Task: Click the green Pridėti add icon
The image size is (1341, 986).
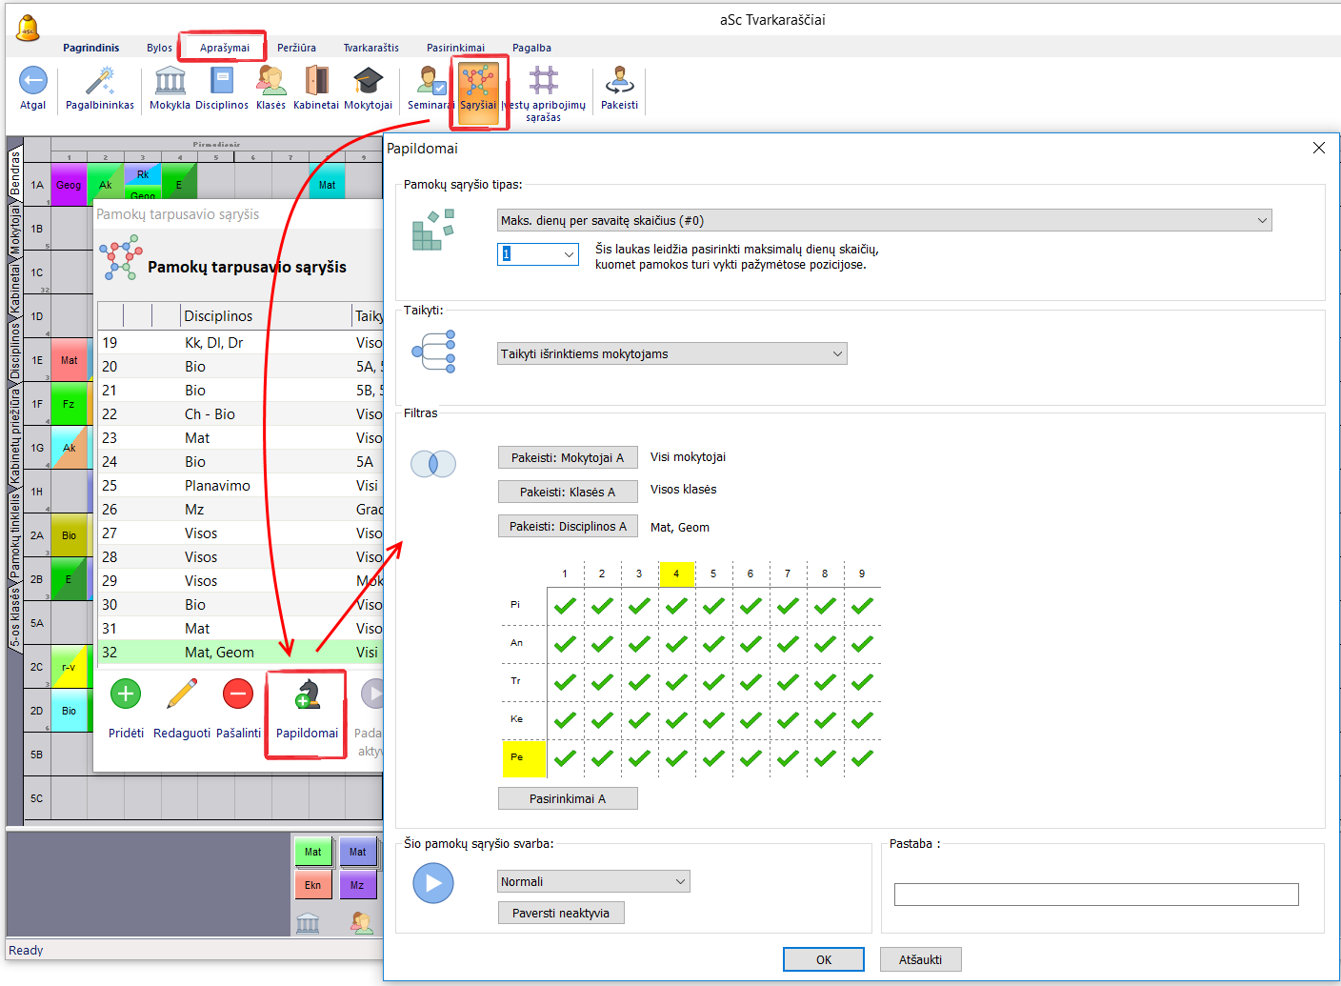Action: [x=126, y=694]
